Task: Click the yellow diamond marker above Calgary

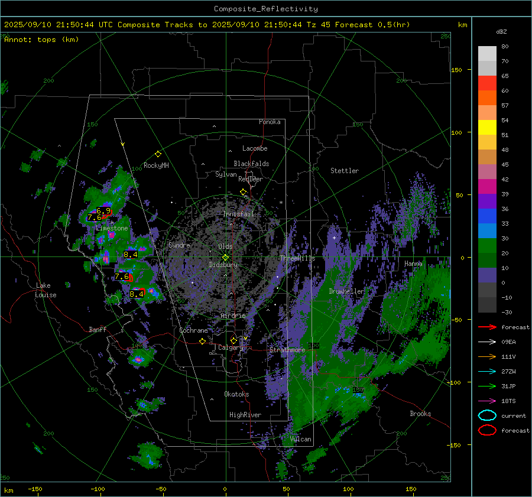Action: pyautogui.click(x=233, y=340)
